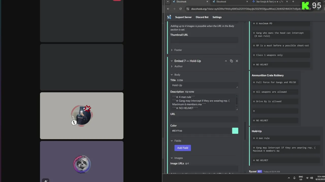Image resolution: width=325 pixels, height=182 pixels.
Task: Open the Discord Bot link
Action: 202,17
